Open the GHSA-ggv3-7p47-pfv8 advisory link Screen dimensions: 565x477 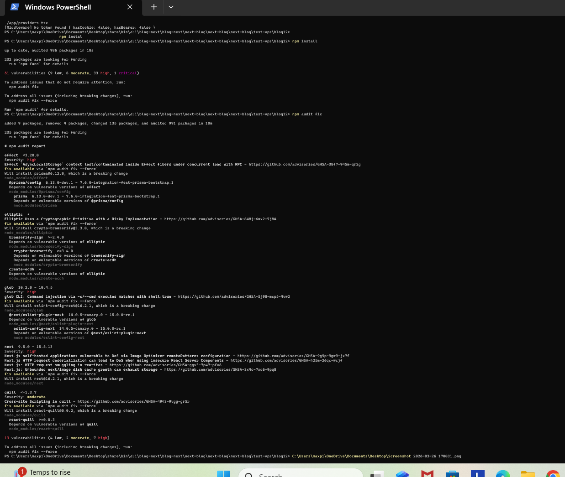coord(165,365)
